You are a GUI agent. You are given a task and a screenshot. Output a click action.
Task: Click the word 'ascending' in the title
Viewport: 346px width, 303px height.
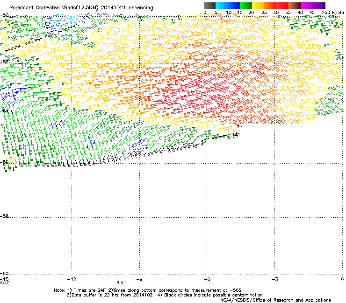[x=141, y=8]
